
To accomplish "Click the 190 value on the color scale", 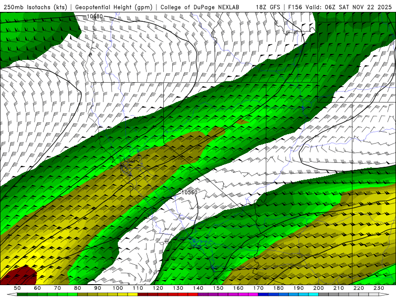I will tap(298, 288).
